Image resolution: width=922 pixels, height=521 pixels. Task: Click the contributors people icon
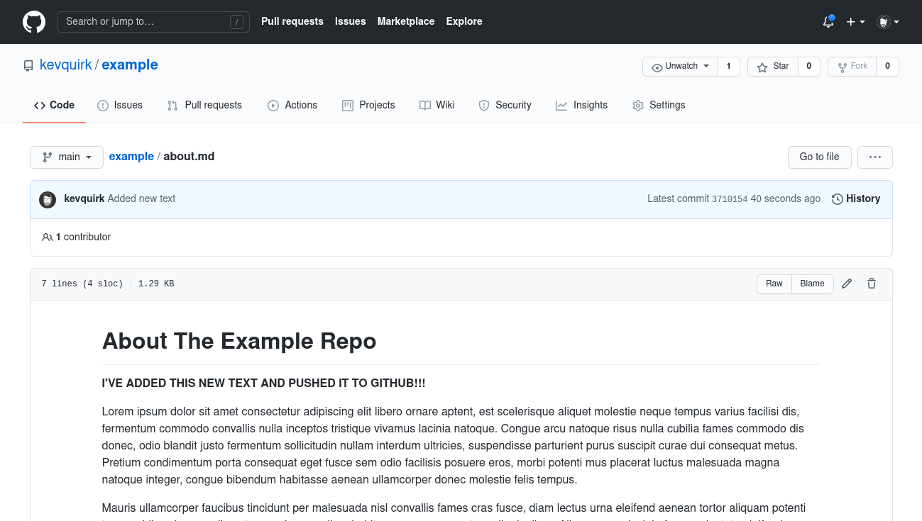48,237
